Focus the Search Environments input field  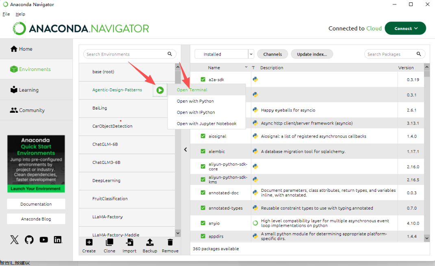130,54
